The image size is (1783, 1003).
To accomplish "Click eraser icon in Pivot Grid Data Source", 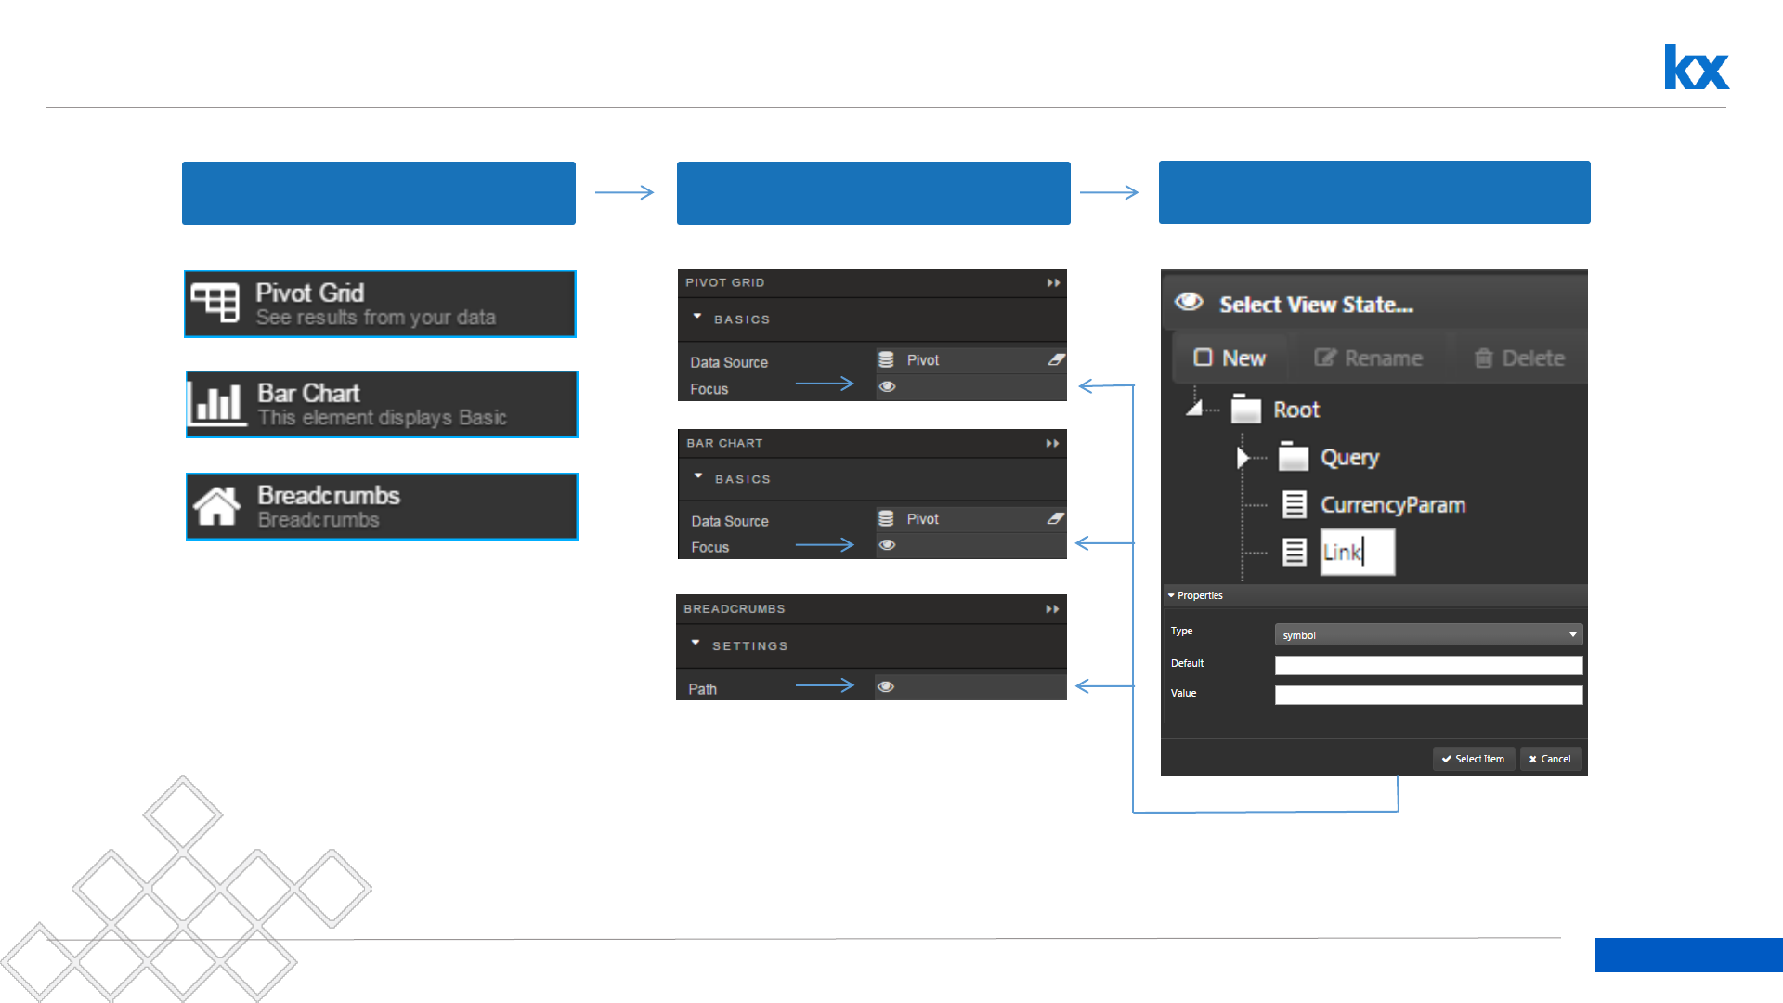I will coord(1057,360).
